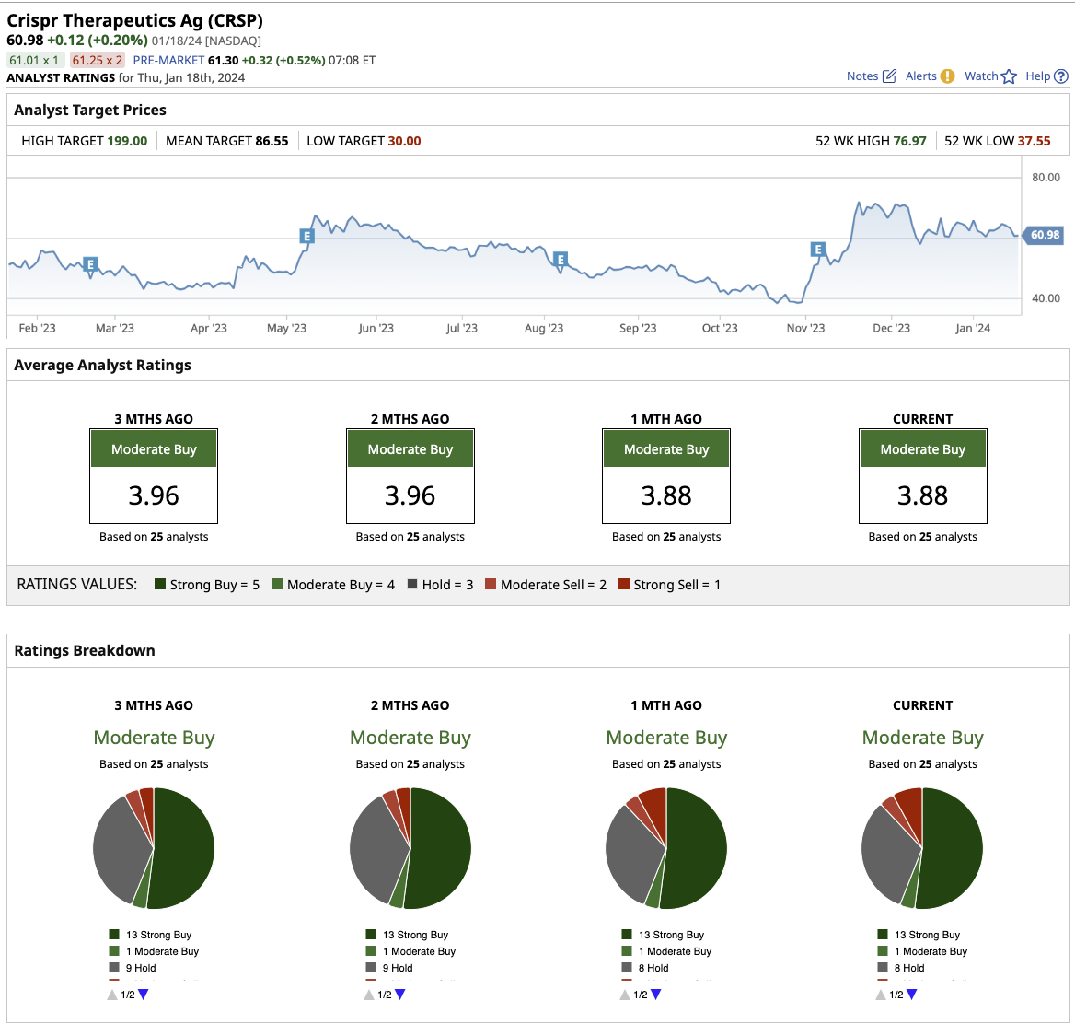
Task: Click the LOW TARGET 30.00 value
Action: click(x=404, y=141)
